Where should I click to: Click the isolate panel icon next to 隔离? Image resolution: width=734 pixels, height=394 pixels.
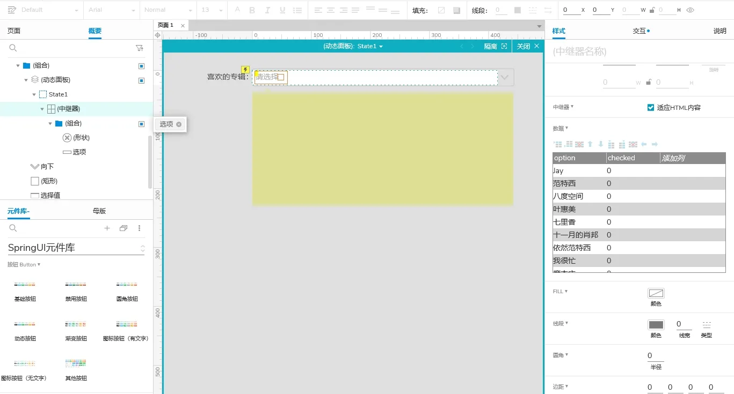click(x=504, y=47)
